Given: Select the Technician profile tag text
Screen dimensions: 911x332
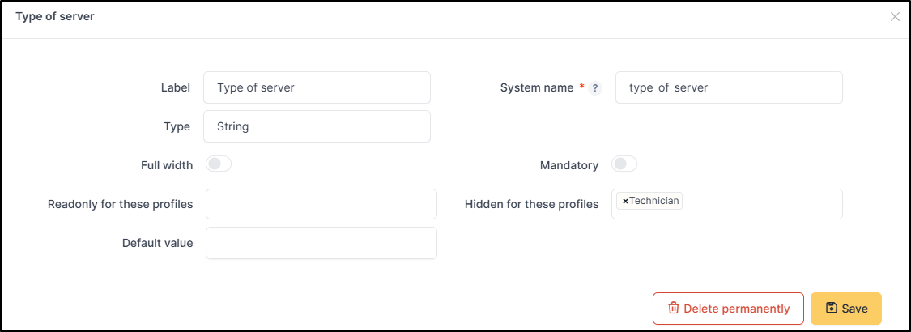Looking at the screenshot, I should (x=655, y=201).
